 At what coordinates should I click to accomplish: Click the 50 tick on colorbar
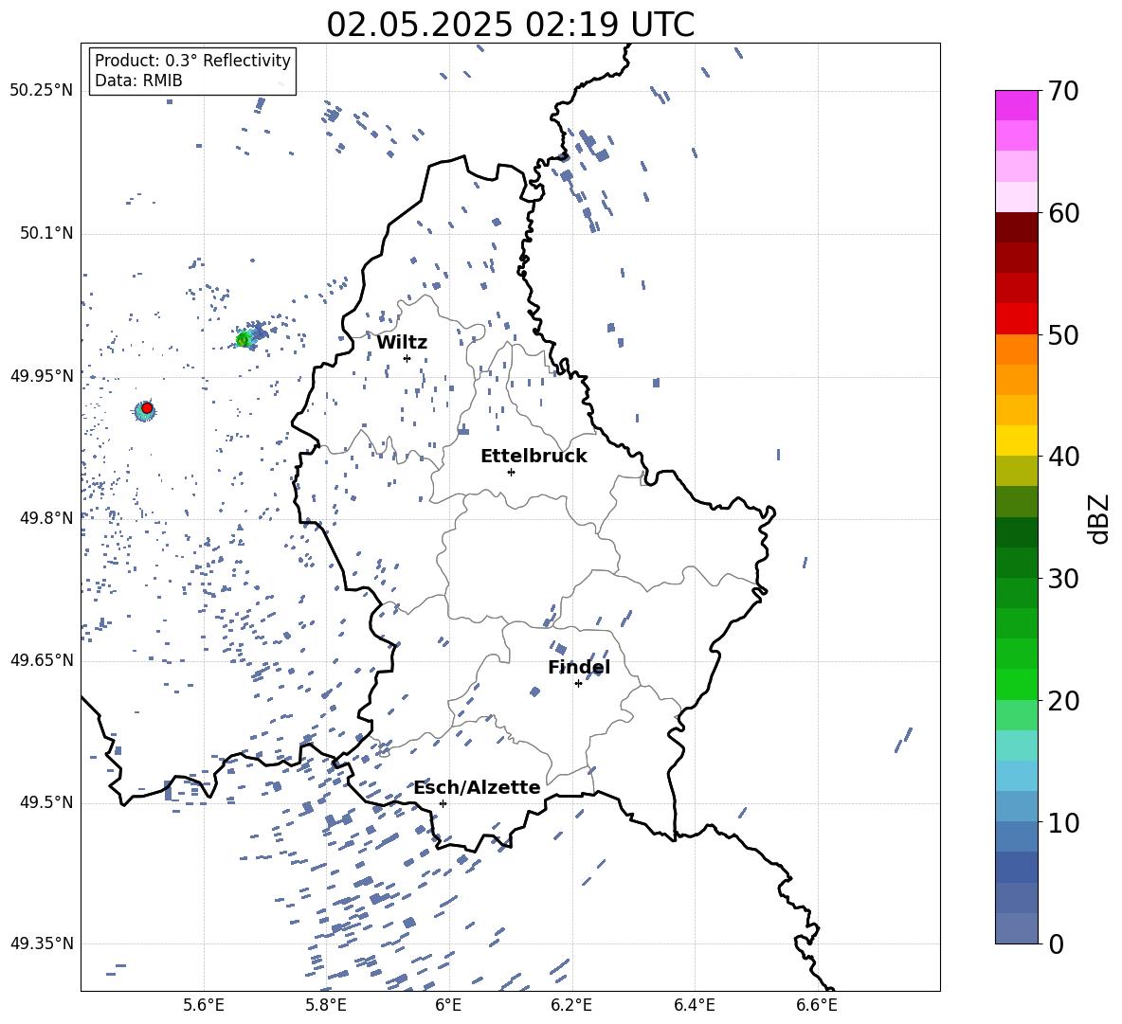pos(1063,334)
